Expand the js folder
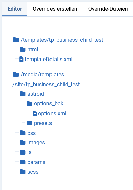 point(26,152)
